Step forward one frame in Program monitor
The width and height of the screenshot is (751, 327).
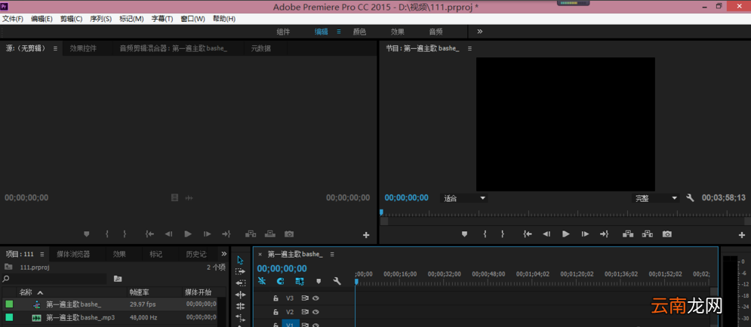(x=585, y=234)
